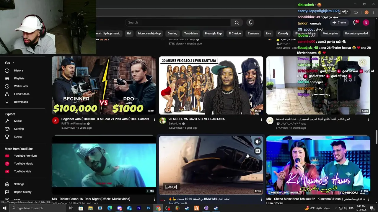Select Gaming filter chip
Image resolution: width=378 pixels, height=212 pixels.
pyautogui.click(x=172, y=33)
